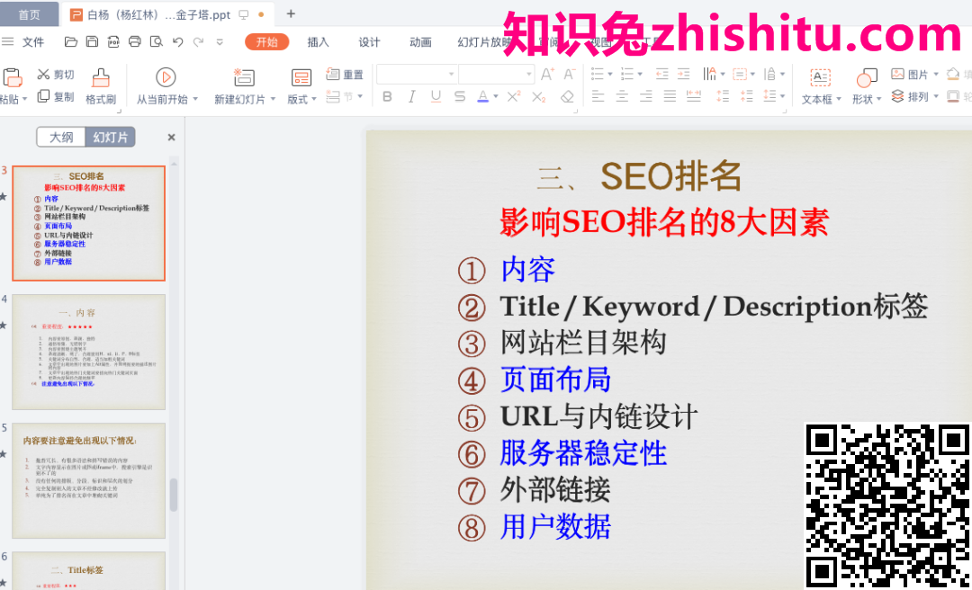Viewport: 972px width, 590px height.
Task: Open the line spacing dropdown arrow
Action: [784, 96]
